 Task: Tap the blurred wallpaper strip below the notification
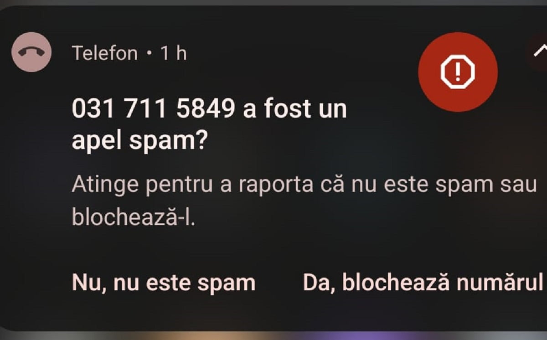[273, 335]
